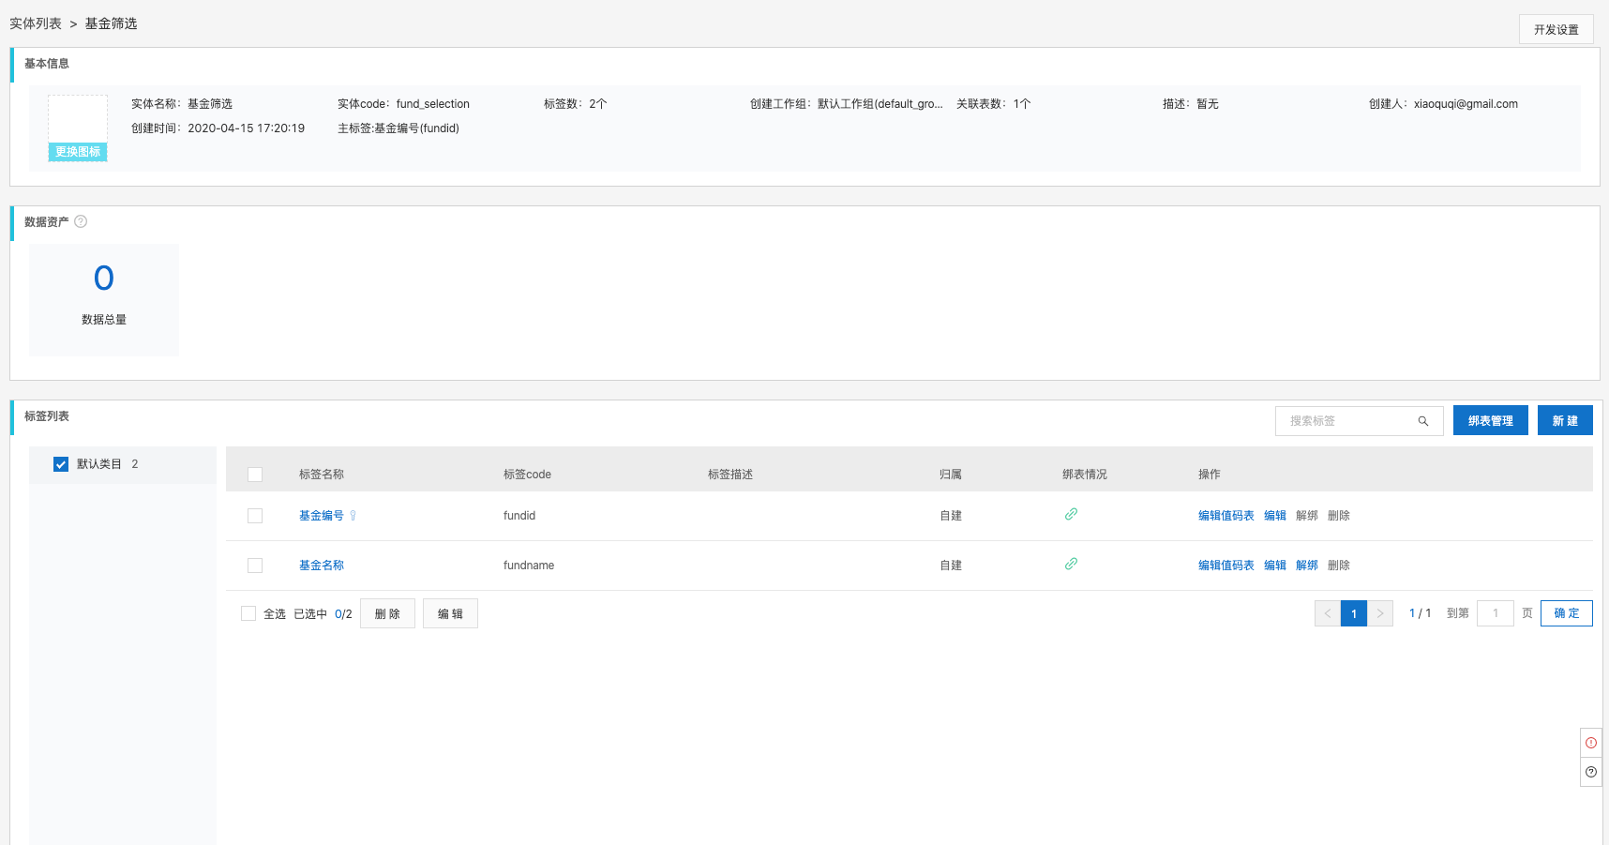The image size is (1609, 845).
Task: Go to the previous page arrow
Action: pyautogui.click(x=1328, y=613)
